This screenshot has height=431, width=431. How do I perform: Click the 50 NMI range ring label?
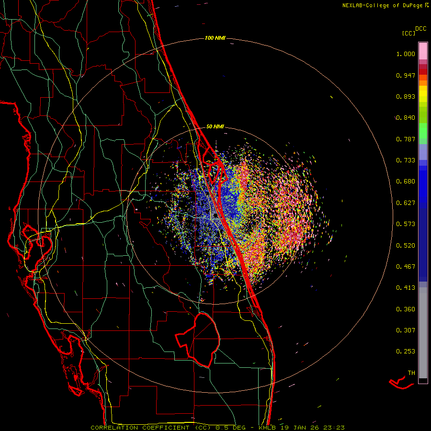point(215,126)
